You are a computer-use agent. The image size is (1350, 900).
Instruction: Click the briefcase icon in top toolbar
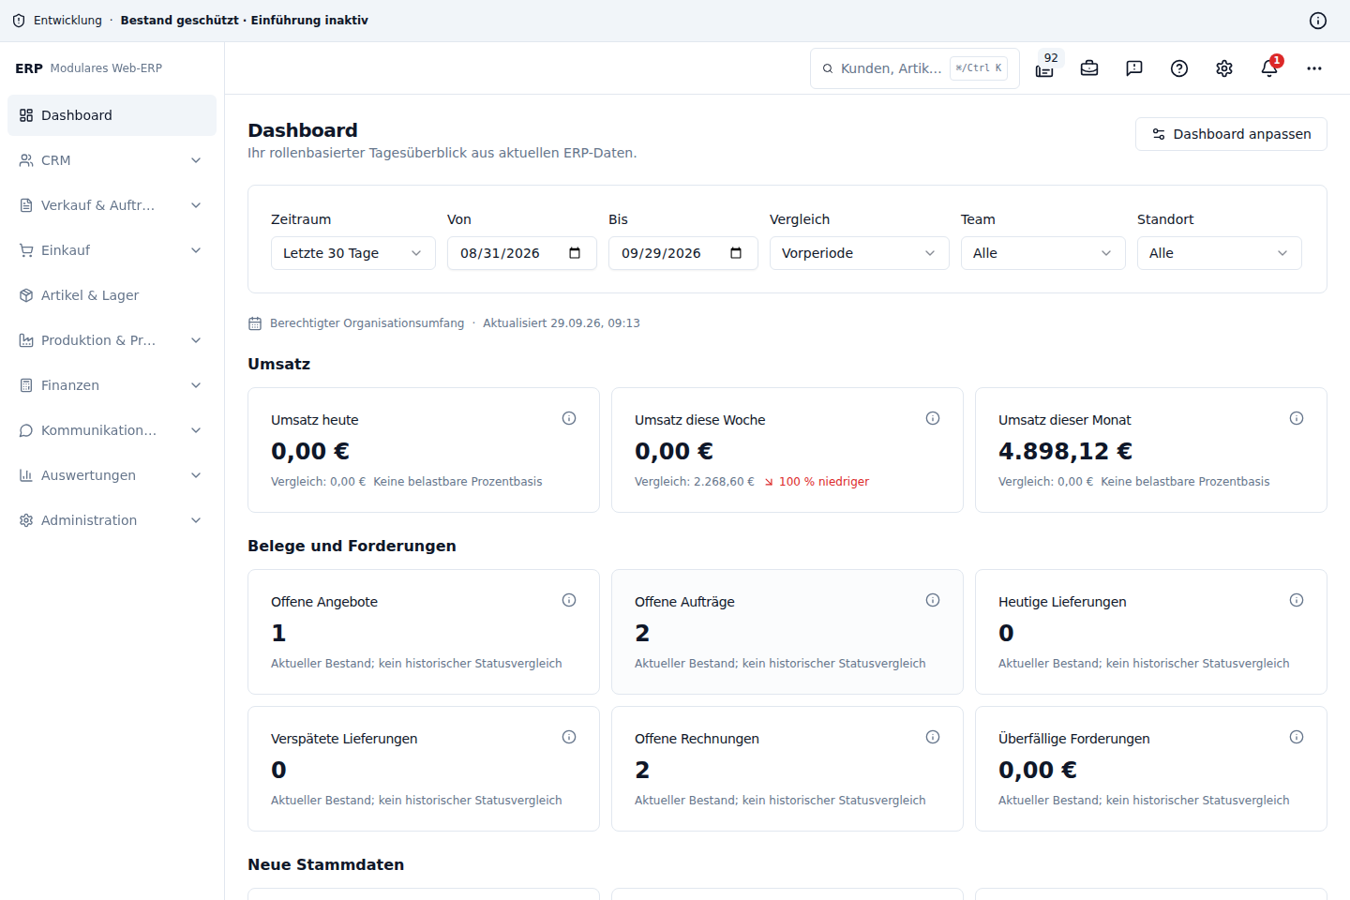(1089, 68)
